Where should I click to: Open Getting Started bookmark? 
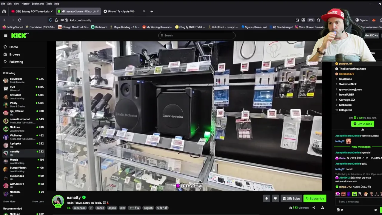(x=13, y=27)
